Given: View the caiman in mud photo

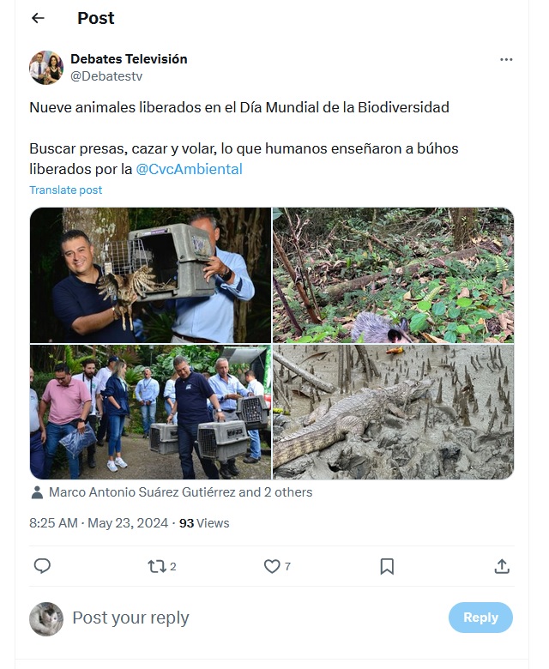Looking at the screenshot, I should pos(393,413).
